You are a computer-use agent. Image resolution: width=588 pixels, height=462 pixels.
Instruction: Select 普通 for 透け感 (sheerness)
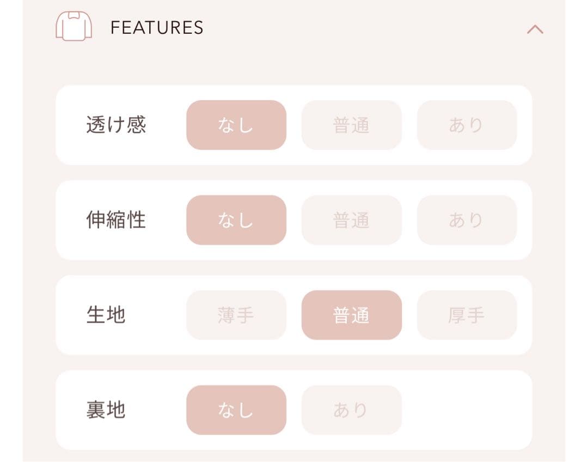(351, 125)
